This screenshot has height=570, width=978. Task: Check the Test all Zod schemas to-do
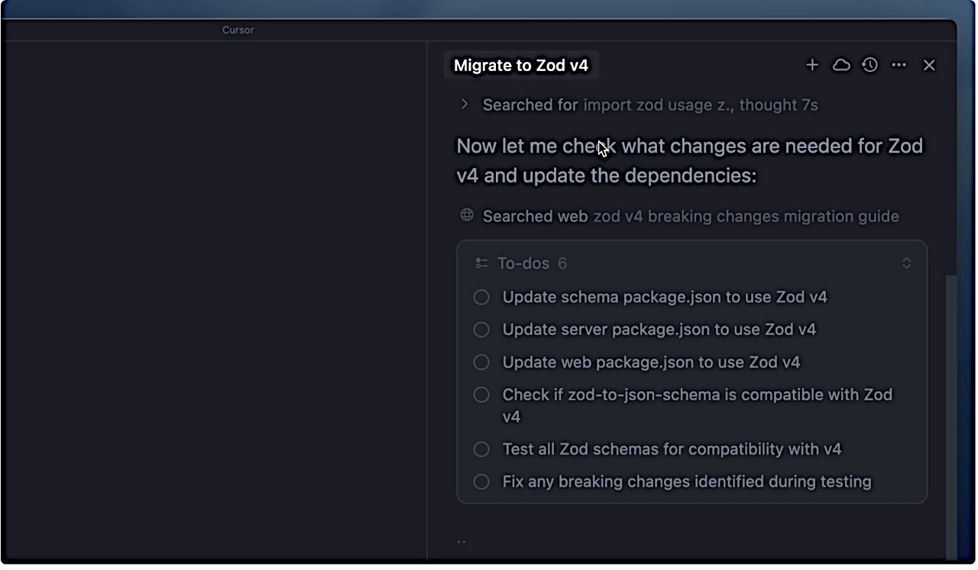(x=481, y=449)
